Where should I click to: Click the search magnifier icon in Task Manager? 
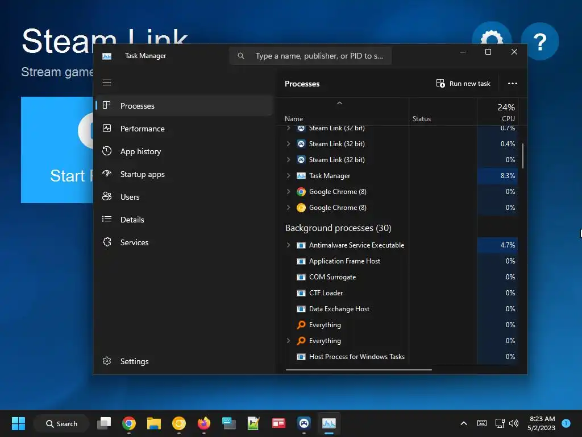(241, 56)
